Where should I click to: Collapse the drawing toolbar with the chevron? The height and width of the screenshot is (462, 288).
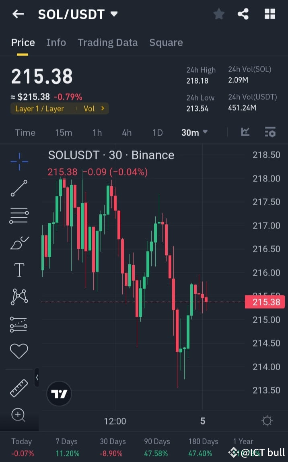pos(37,377)
